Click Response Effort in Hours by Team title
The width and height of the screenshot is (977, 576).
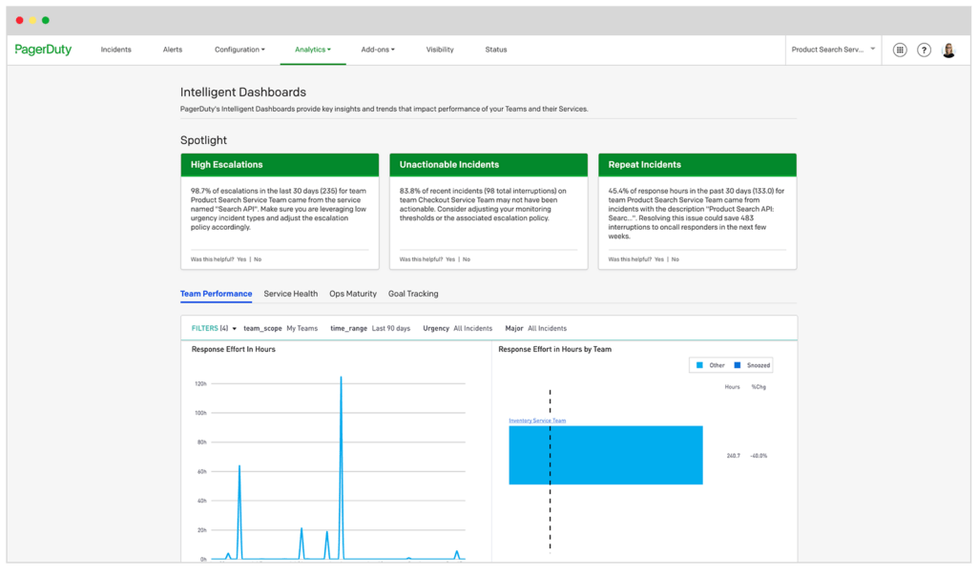pyautogui.click(x=554, y=349)
